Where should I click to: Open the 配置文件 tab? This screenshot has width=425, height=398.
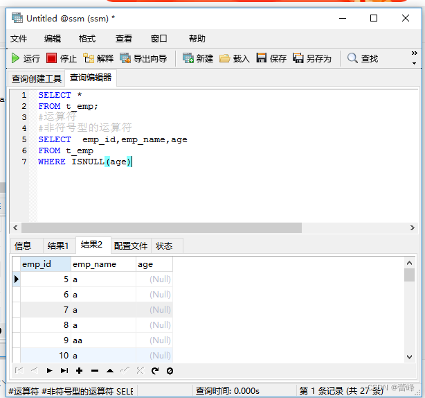(x=131, y=246)
